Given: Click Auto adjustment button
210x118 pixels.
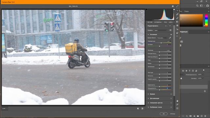Looking at the screenshot, I should coord(166,26).
